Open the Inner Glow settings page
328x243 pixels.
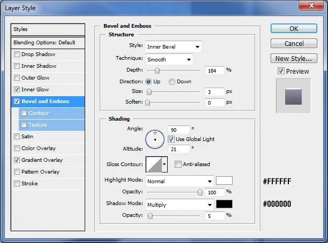point(35,90)
